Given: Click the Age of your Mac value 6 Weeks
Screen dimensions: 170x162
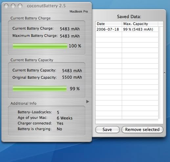Looking at the screenshot, I should click(65, 118).
